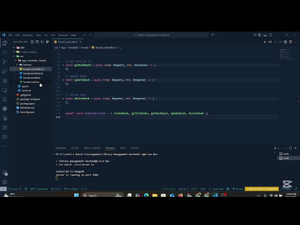Image resolution: width=300 pixels, height=225 pixels.
Task: Expand the node_modules folder
Action: coord(14,52)
